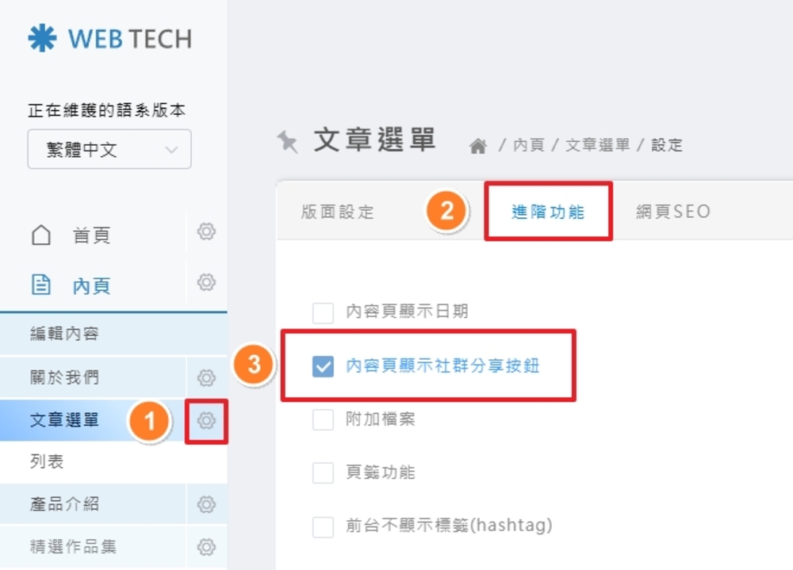Viewport: 793px width, 570px height.
Task: Uncheck 內容頁顯示社群分享按鈕 option
Action: click(323, 366)
